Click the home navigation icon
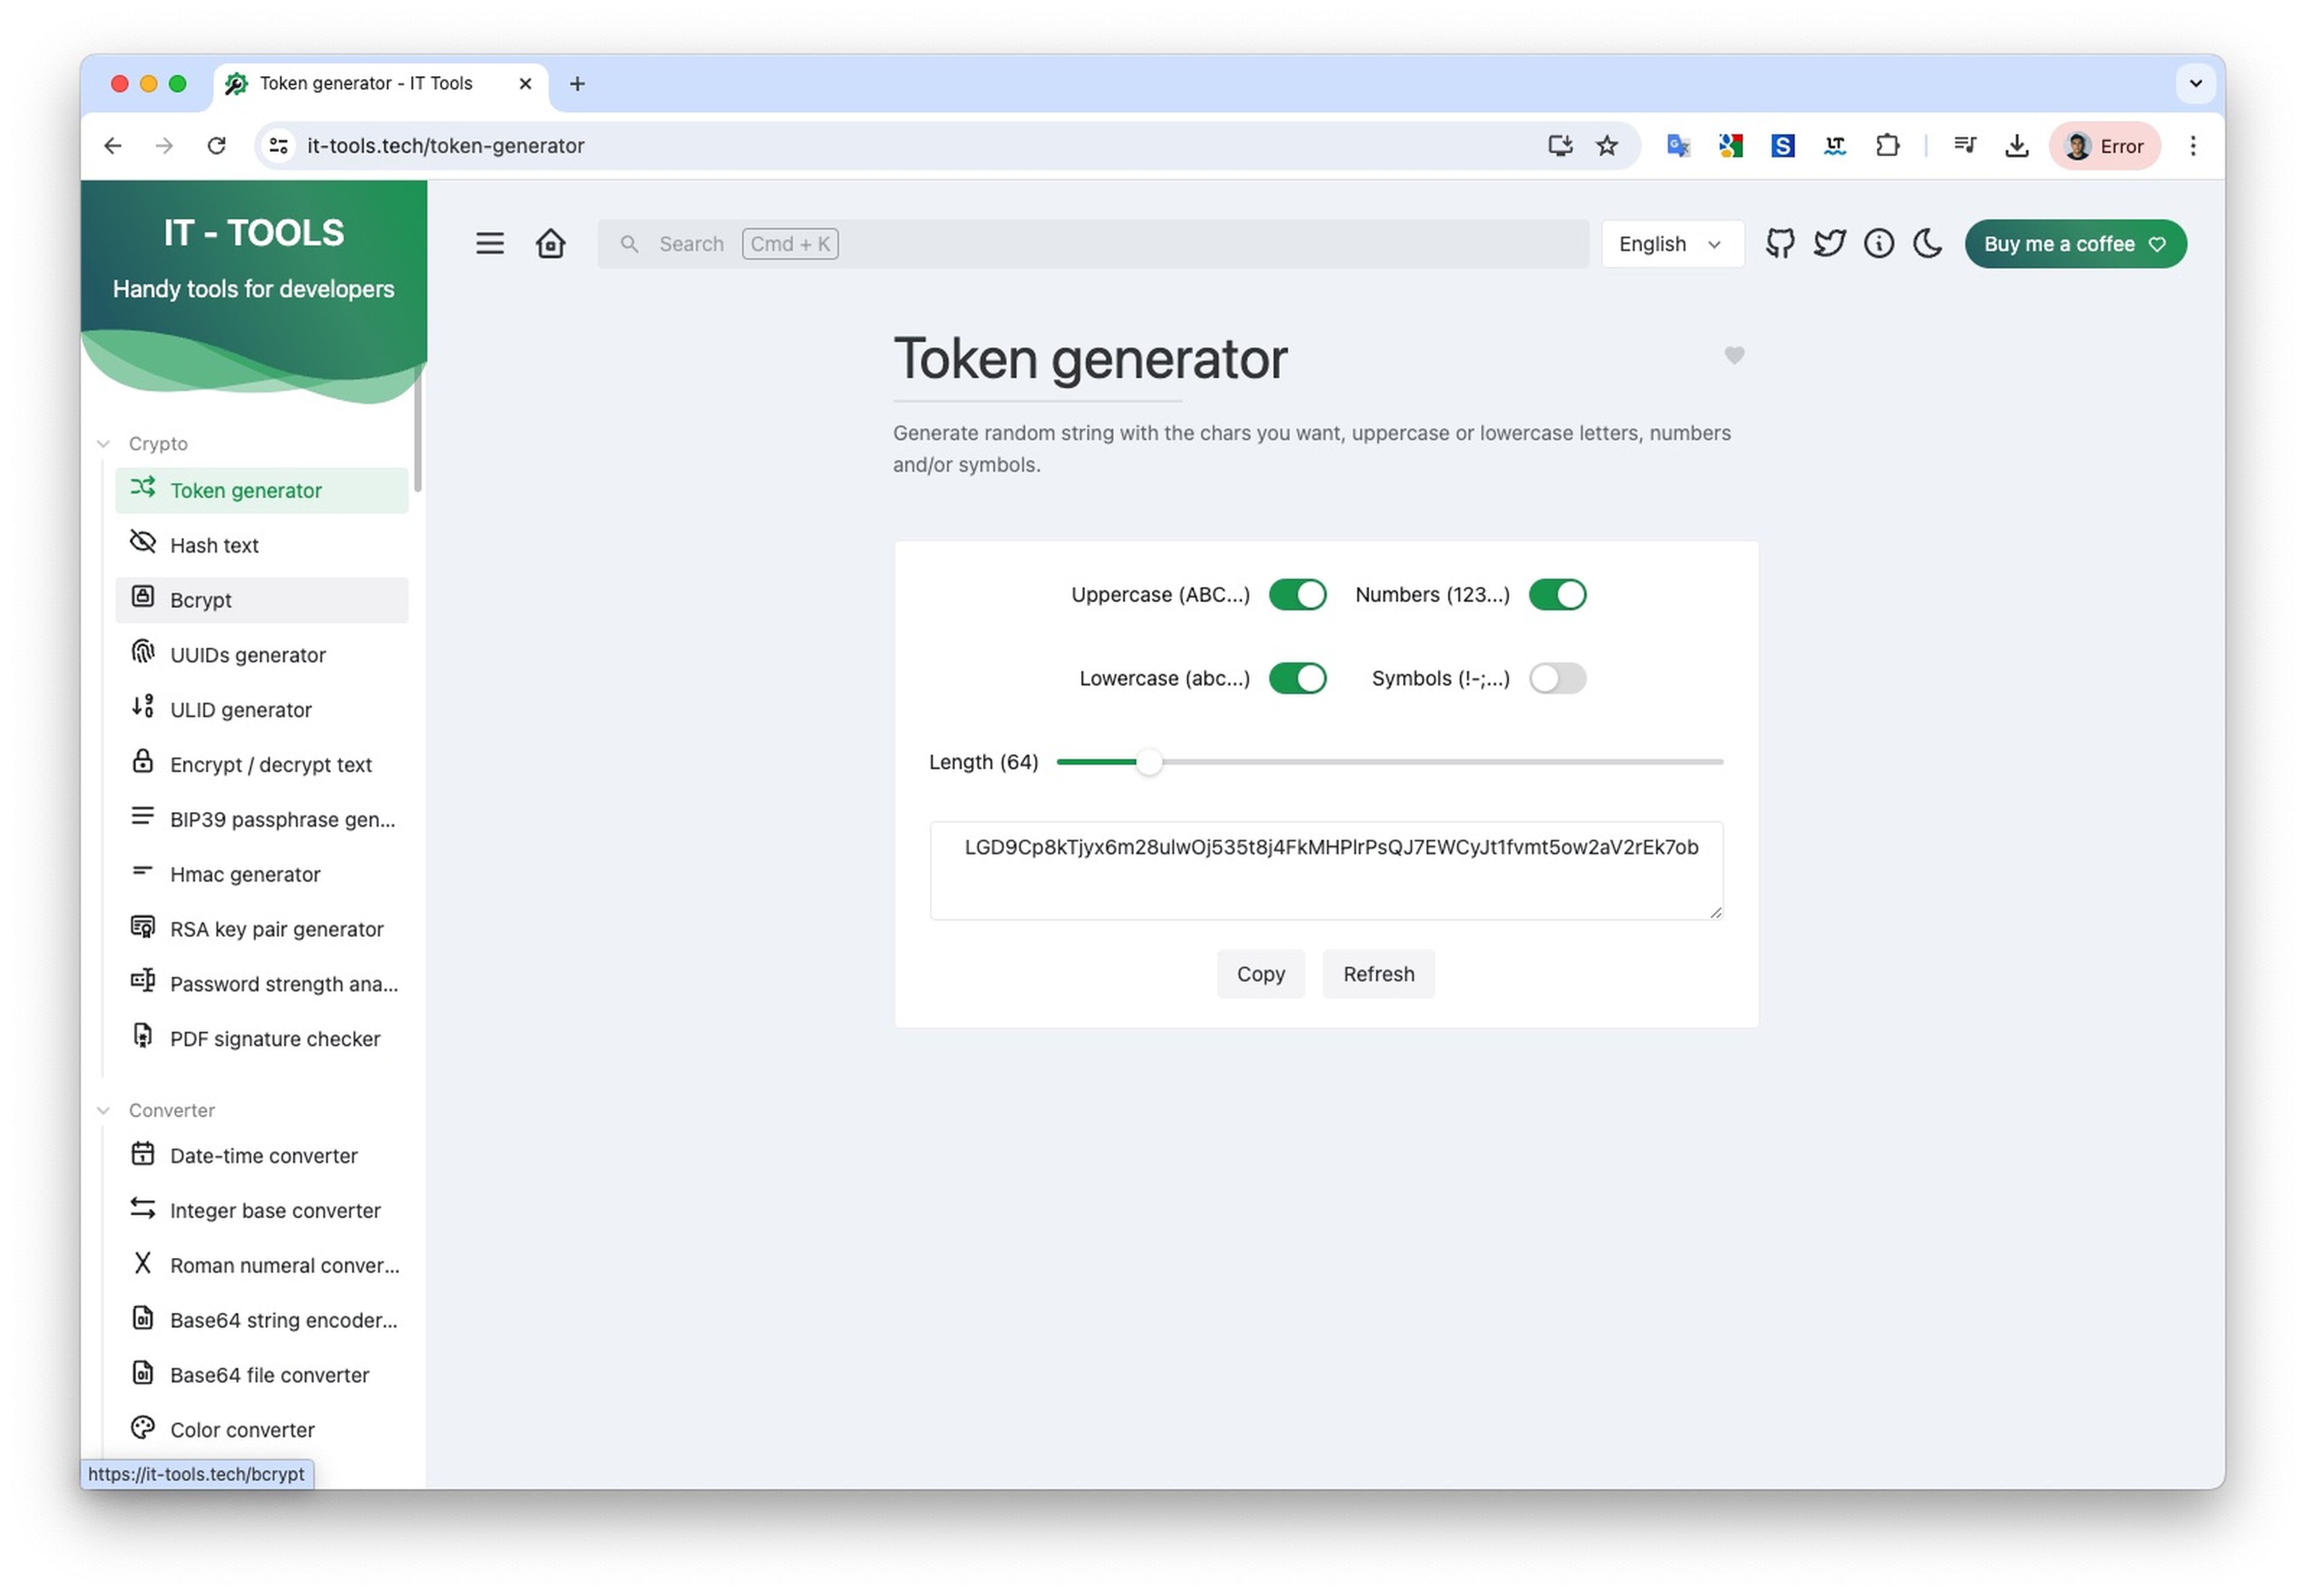The image size is (2306, 1596). pyautogui.click(x=550, y=242)
